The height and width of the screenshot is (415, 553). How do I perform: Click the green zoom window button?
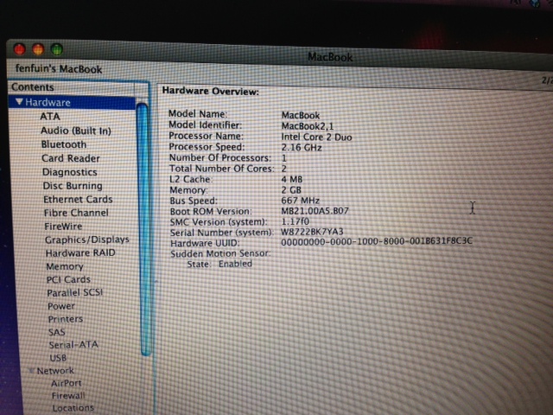56,49
